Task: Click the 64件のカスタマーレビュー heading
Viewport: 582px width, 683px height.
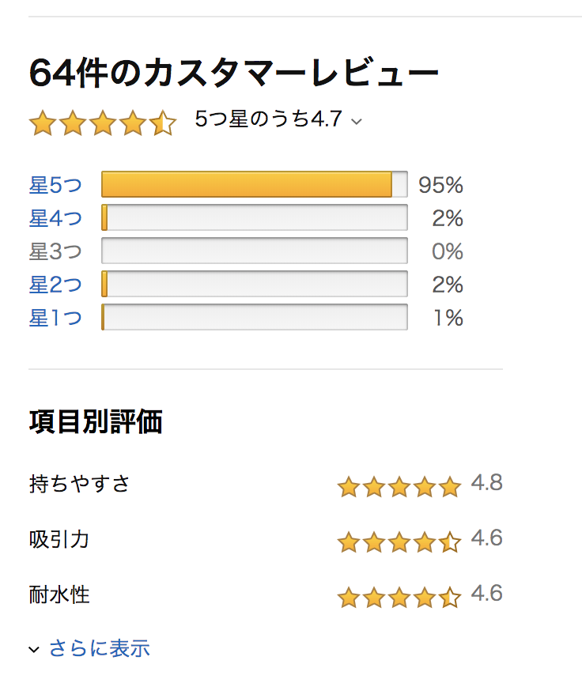Action: (x=234, y=73)
